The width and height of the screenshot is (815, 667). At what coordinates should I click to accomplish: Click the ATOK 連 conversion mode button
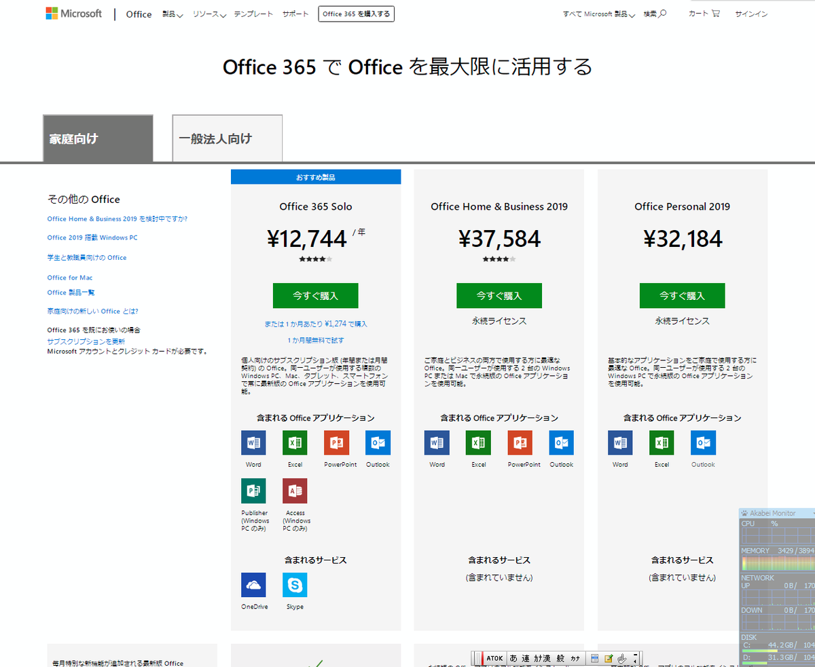[x=526, y=658]
